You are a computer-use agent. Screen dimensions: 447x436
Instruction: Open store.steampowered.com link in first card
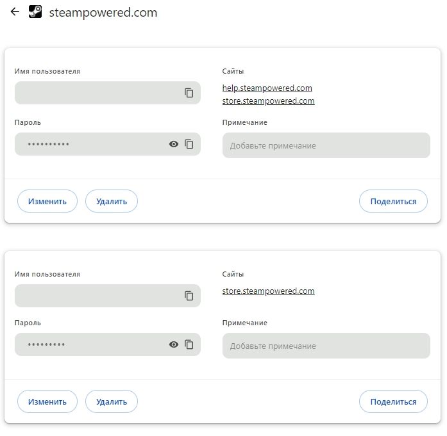coord(268,101)
